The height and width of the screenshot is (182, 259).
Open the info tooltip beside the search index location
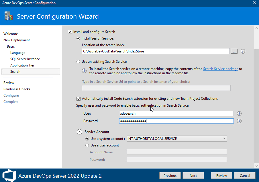(243, 51)
